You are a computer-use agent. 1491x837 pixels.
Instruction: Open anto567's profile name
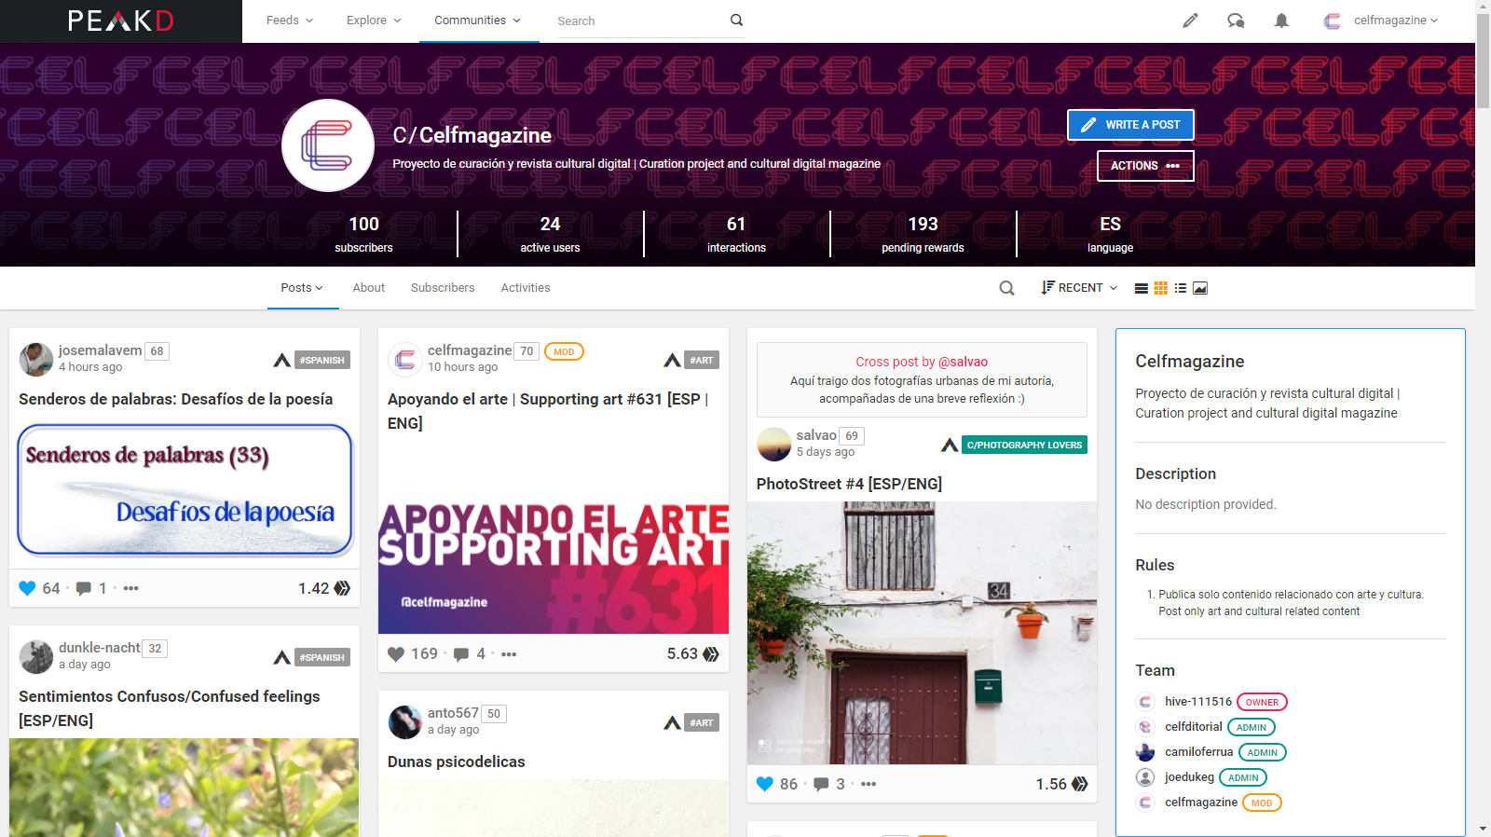pos(453,713)
